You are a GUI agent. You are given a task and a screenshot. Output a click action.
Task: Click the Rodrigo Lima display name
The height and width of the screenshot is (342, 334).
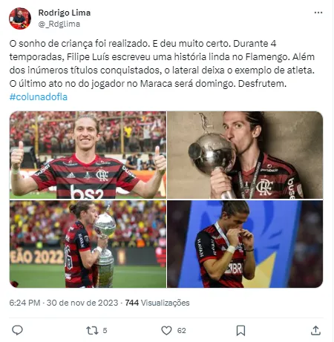coord(65,13)
